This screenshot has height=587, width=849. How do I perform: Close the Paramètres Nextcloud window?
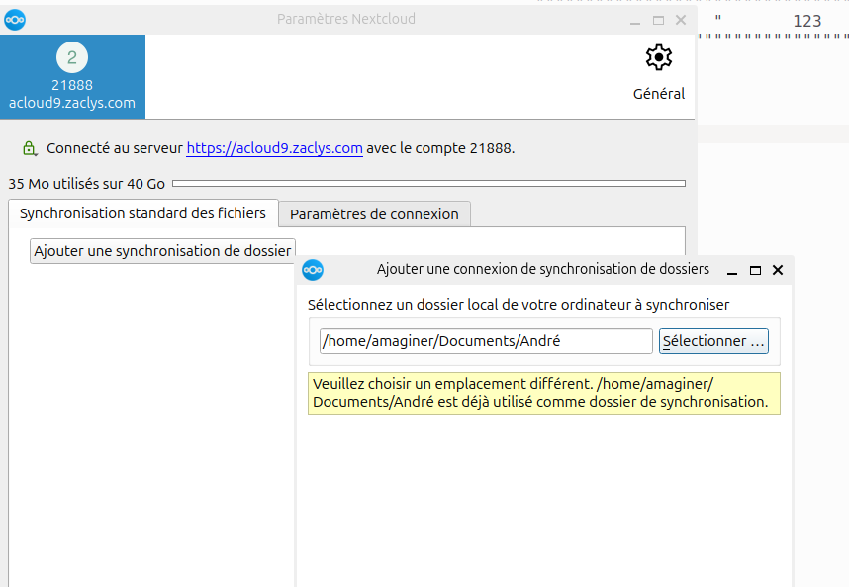click(681, 20)
